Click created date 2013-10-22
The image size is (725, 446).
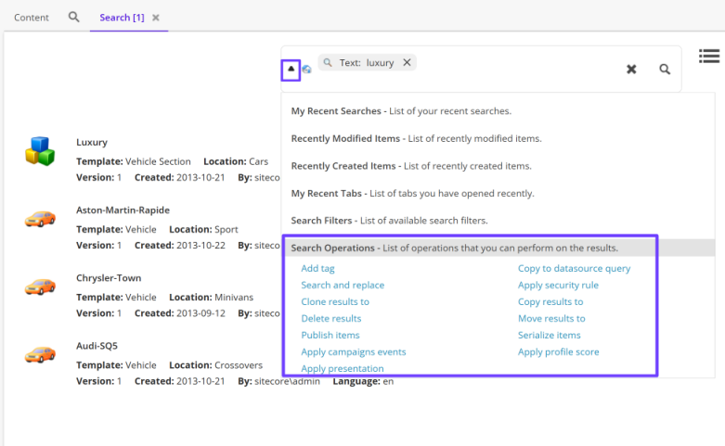pos(201,245)
